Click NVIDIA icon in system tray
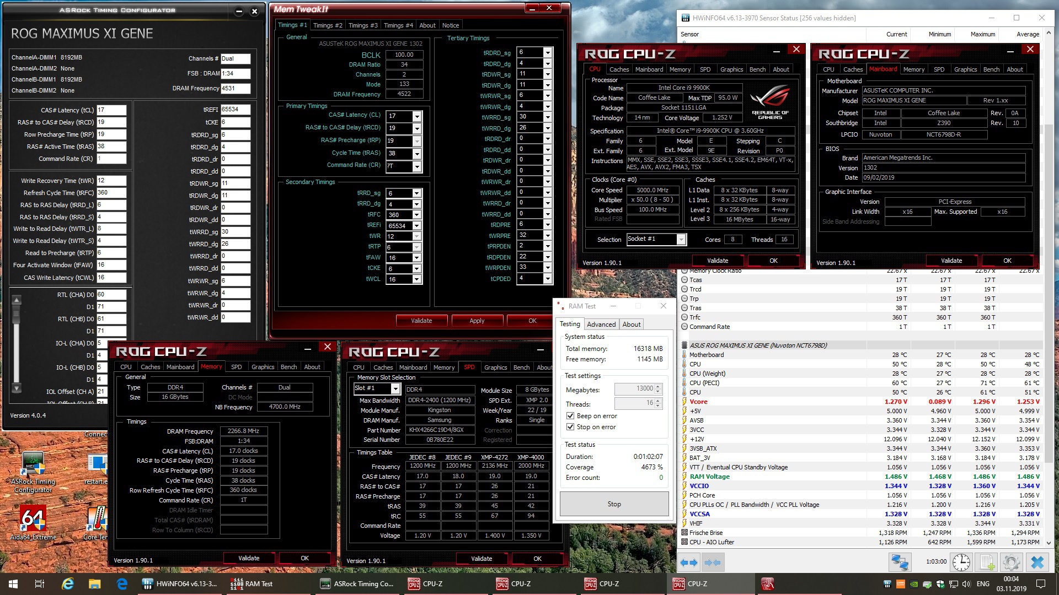 (914, 584)
